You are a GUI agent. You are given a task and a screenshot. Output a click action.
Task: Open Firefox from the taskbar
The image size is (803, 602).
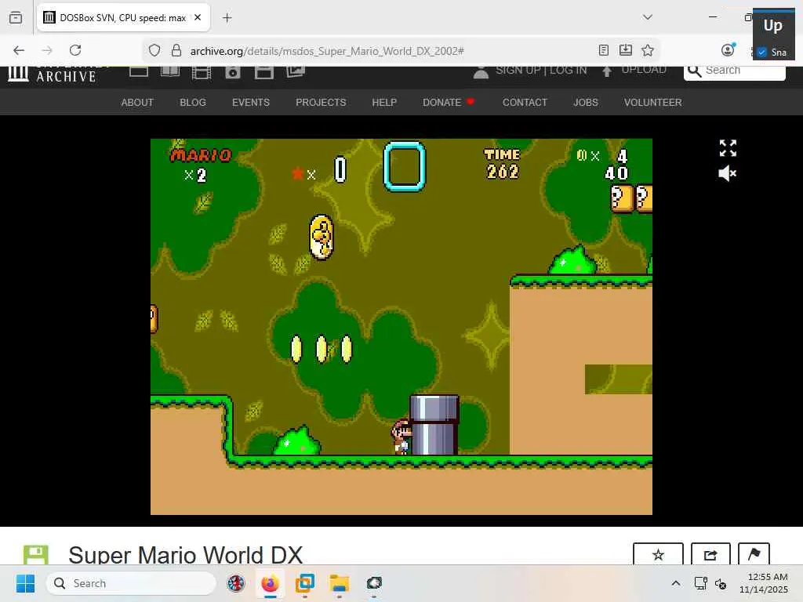[x=271, y=583]
